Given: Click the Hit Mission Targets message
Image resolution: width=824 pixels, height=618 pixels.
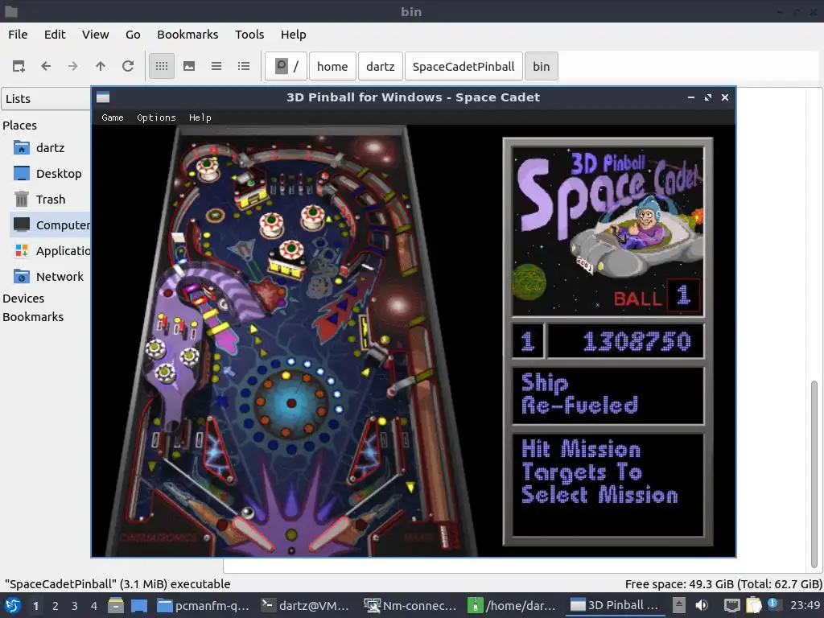Looking at the screenshot, I should [608, 484].
